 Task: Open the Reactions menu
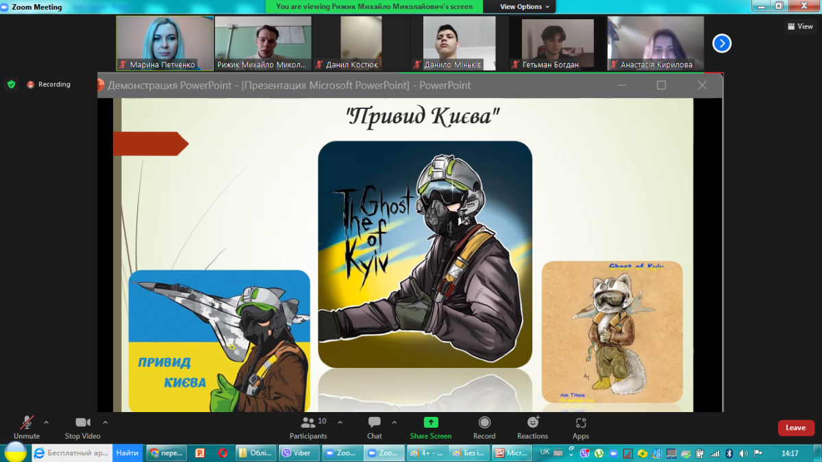[533, 426]
